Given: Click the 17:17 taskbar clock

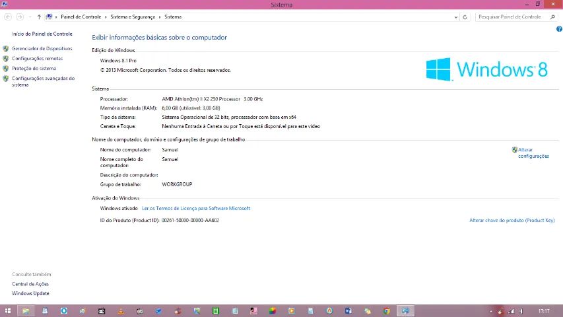Looking at the screenshot, I should coord(544,311).
